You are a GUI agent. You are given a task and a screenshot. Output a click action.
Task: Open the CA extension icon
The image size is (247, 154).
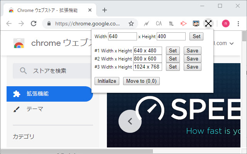(x=159, y=23)
